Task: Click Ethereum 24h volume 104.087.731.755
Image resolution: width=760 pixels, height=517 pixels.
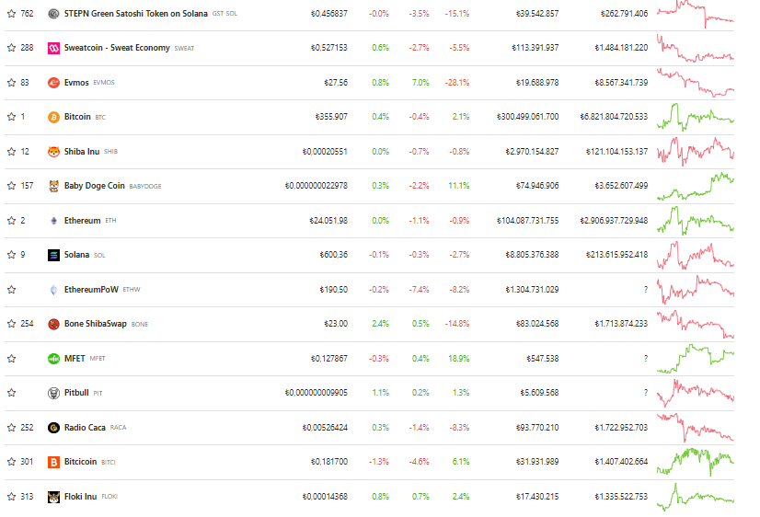Action: click(527, 221)
